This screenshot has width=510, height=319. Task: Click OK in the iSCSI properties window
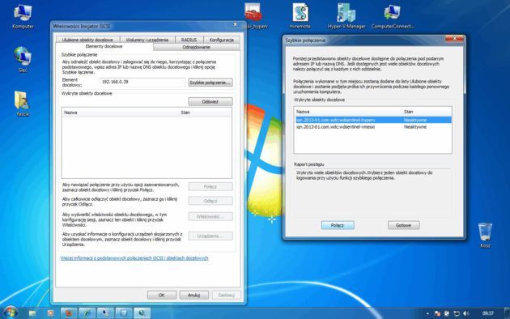162,296
